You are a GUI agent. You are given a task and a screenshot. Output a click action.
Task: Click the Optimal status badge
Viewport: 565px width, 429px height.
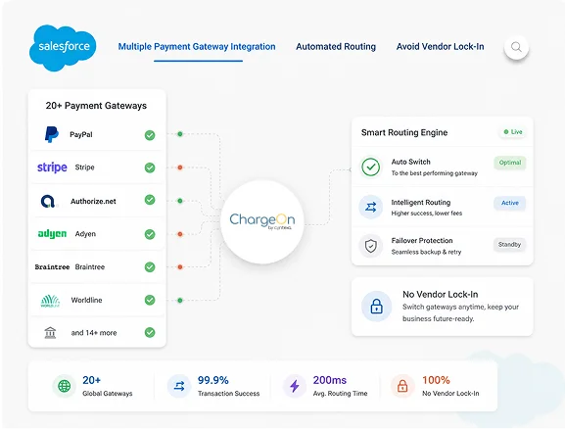pyautogui.click(x=510, y=163)
